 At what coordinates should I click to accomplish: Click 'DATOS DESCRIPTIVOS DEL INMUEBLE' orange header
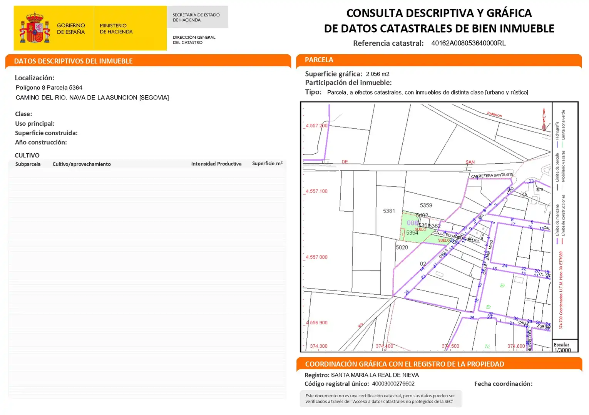tap(148, 61)
